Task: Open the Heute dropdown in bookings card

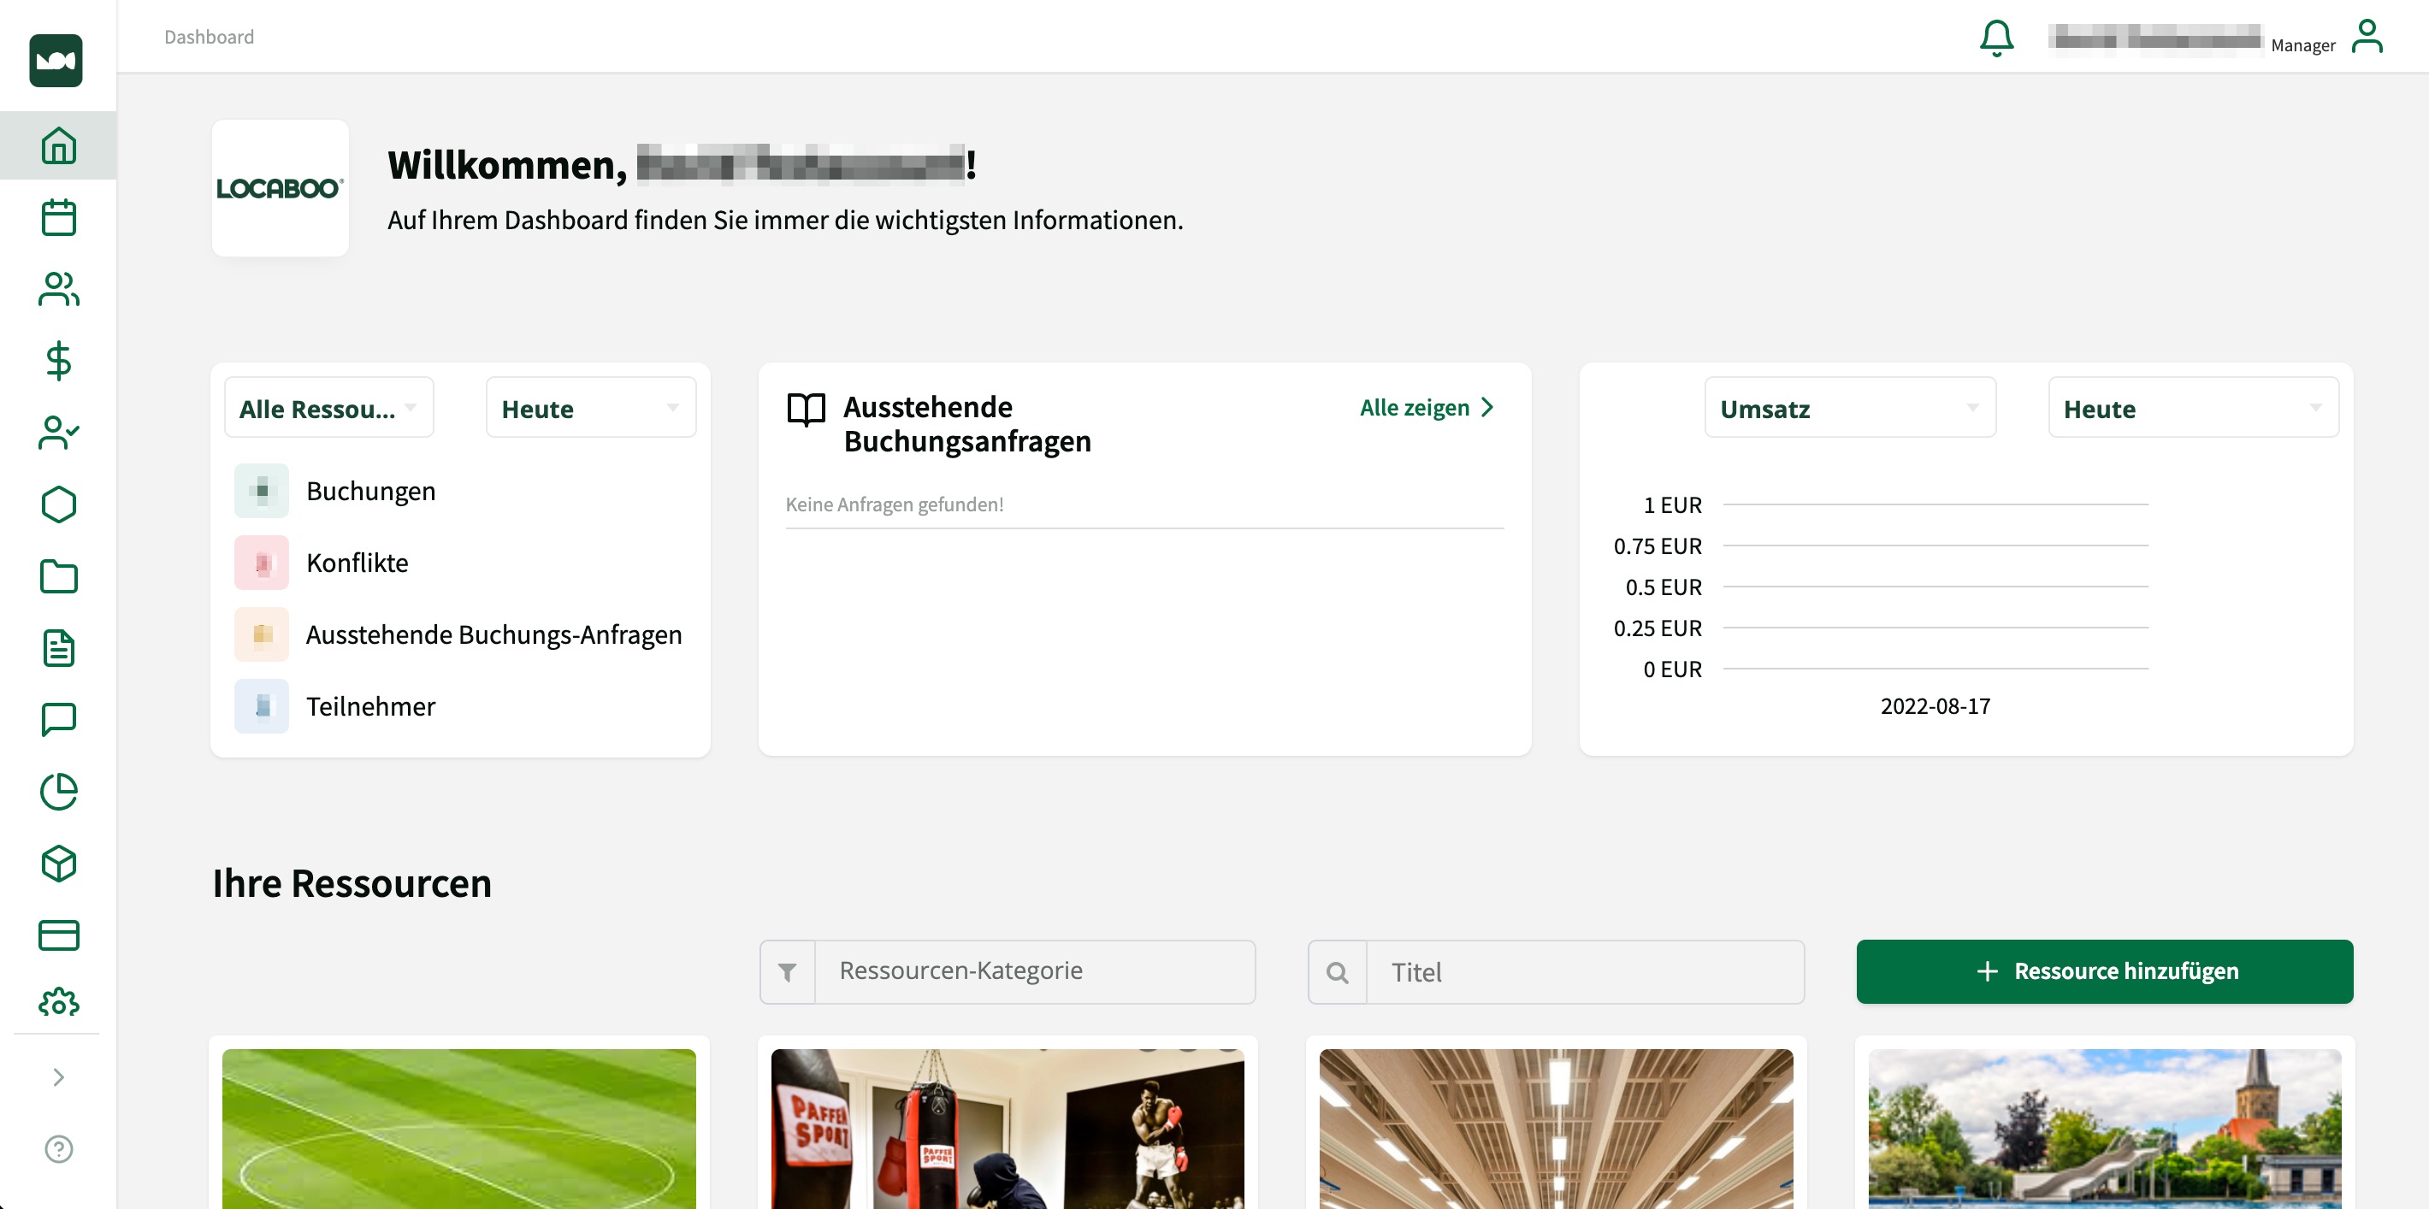Action: (590, 407)
